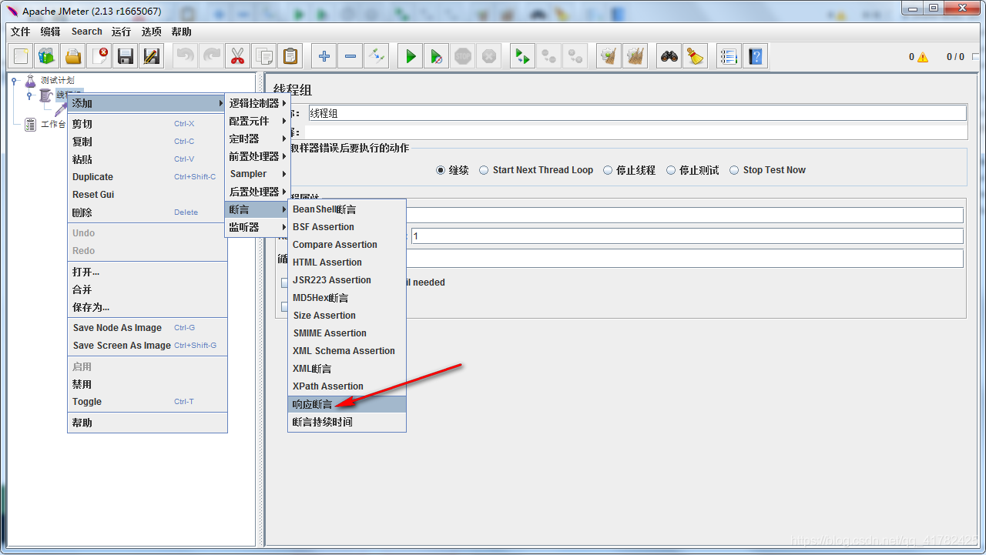Save the test plan with floppy icon
The image size is (986, 555).
[126, 56]
